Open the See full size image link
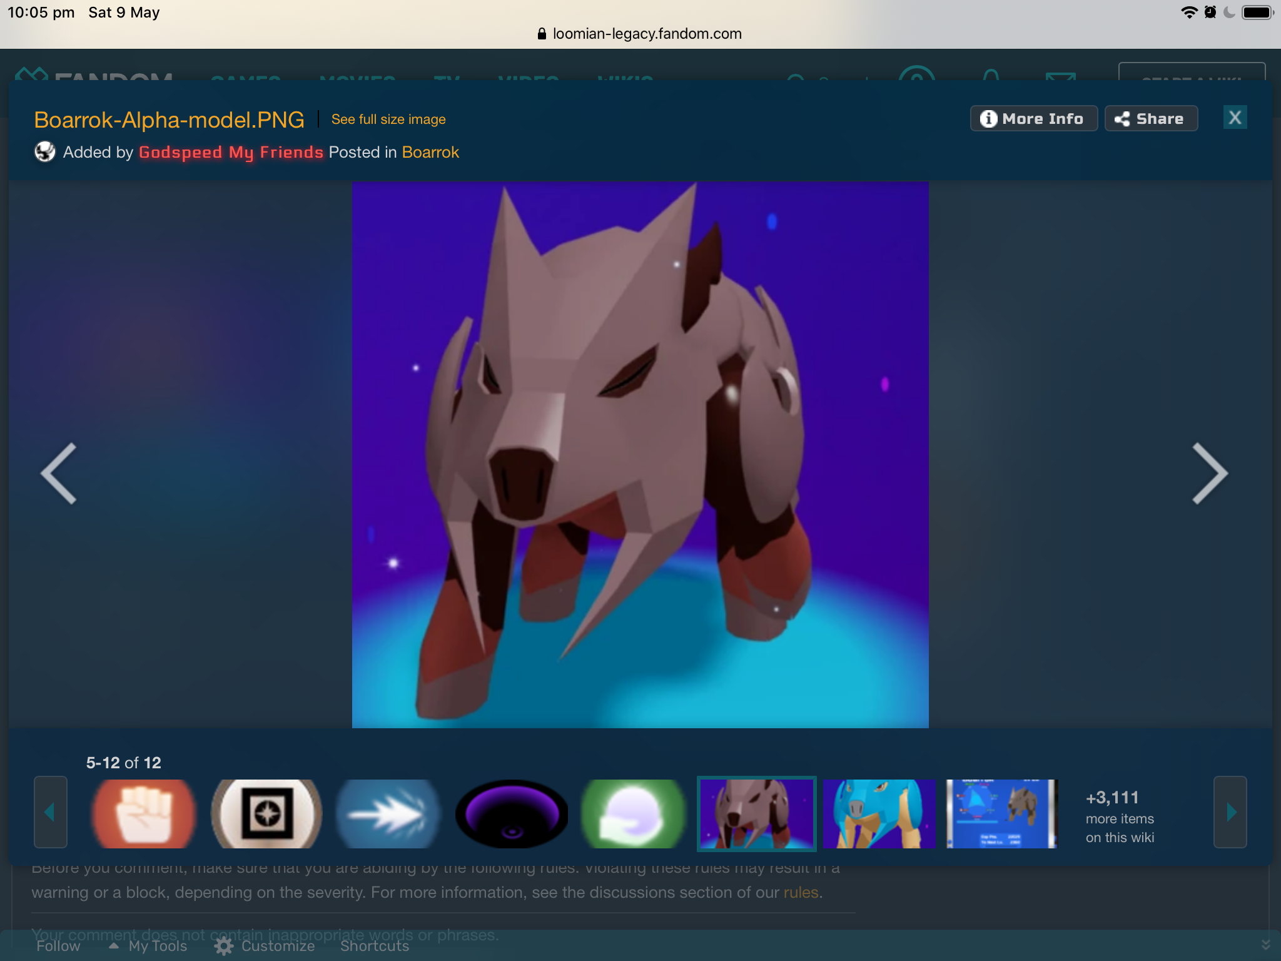1281x961 pixels. (x=388, y=119)
